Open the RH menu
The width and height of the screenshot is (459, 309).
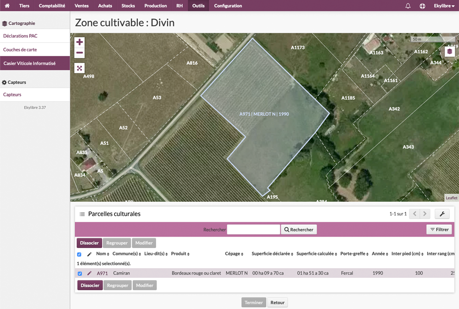pyautogui.click(x=179, y=6)
